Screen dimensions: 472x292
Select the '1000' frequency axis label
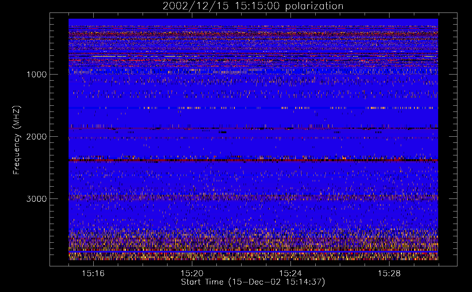tap(36, 74)
